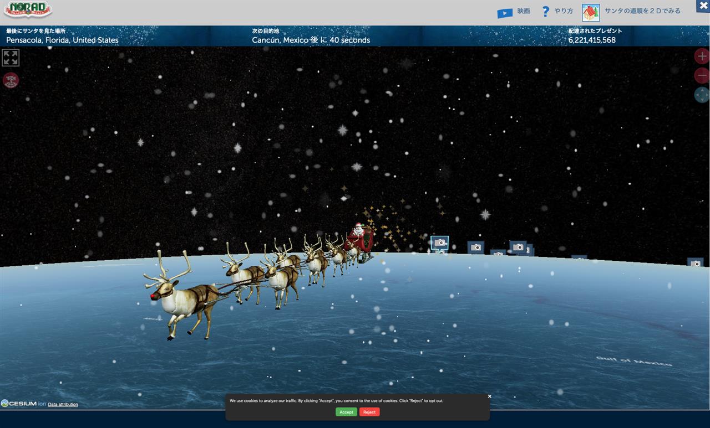Click the 最後にサンタを見た場所 label
Image resolution: width=710 pixels, height=428 pixels.
pos(35,31)
